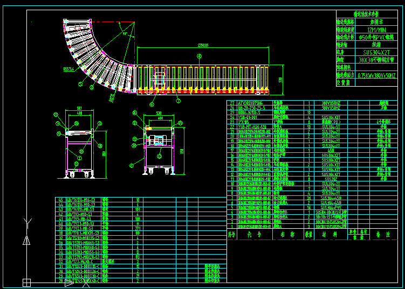Select the motor unit in the right section view

[x=157, y=141]
